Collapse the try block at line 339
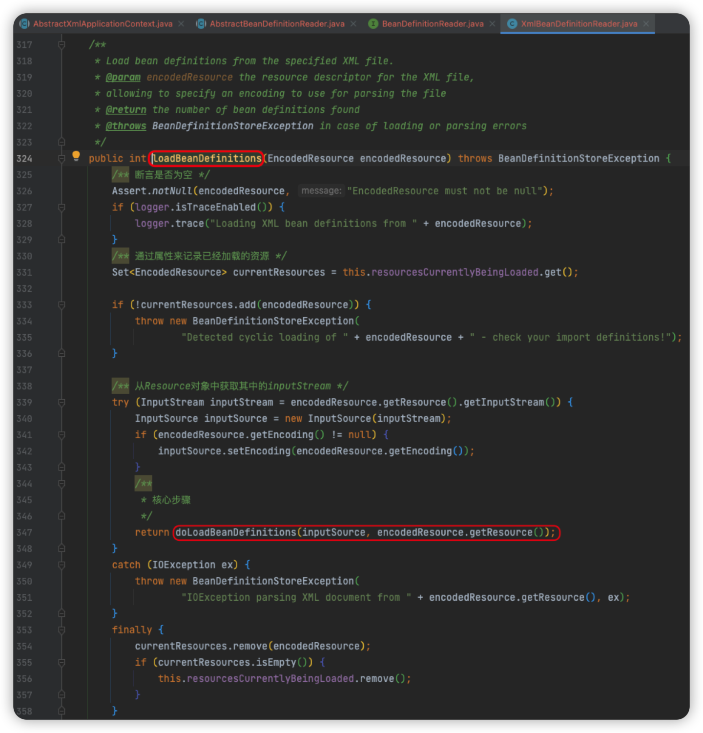The width and height of the screenshot is (703, 733). (62, 403)
